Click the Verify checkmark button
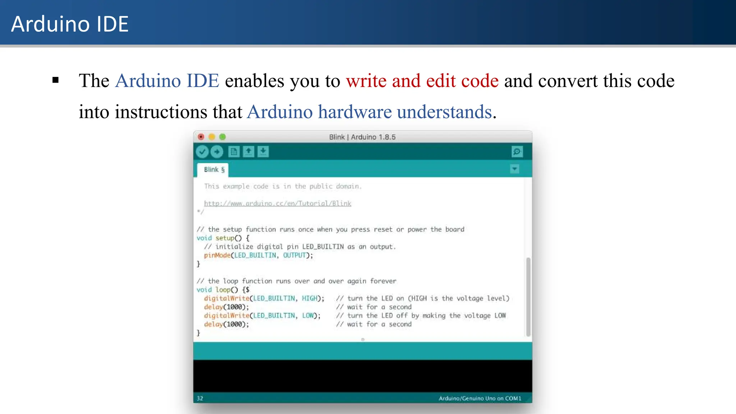The image size is (736, 414). 202,152
